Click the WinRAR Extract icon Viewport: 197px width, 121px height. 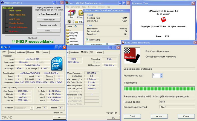tap(81, 13)
